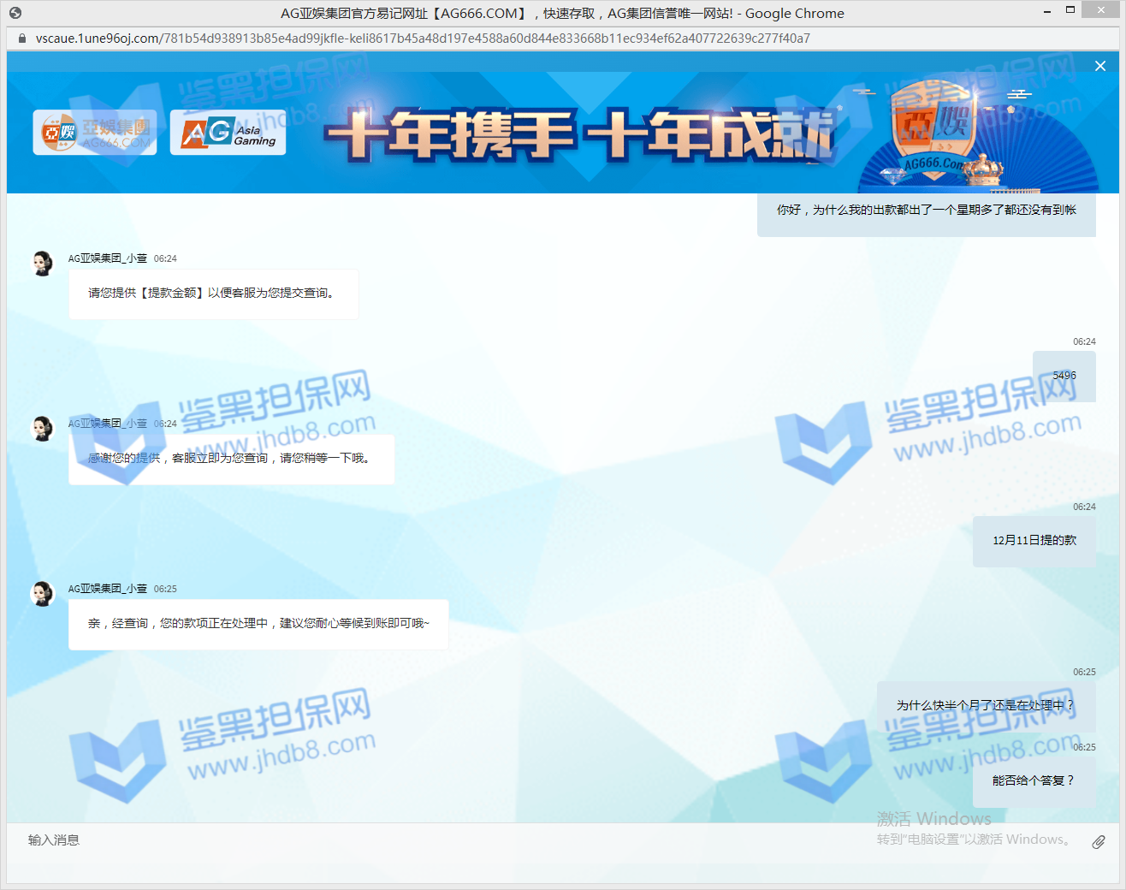Screen dimensions: 1126x890
Task: Click the agent message about 提款金额
Action: tap(213, 294)
